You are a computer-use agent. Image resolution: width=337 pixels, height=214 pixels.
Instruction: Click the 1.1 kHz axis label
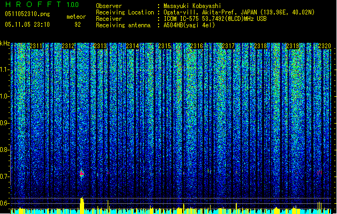coord(5,70)
